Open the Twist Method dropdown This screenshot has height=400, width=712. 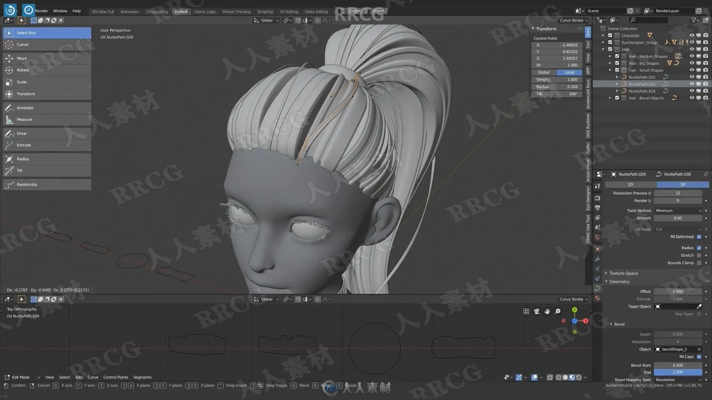click(x=678, y=210)
